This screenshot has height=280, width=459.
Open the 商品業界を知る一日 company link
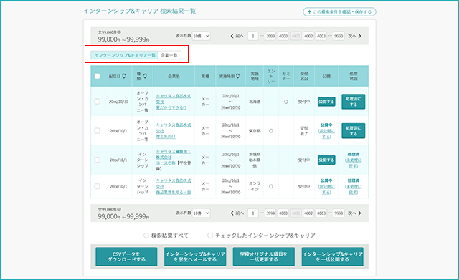[174, 193]
